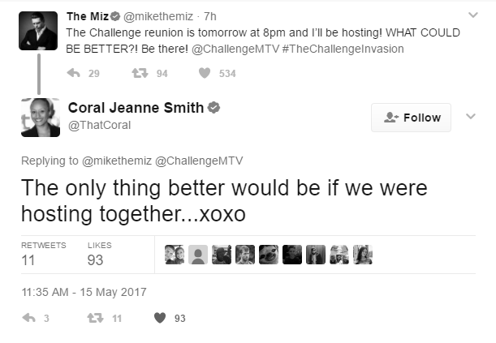Click verified badge next to The Miz

pos(115,16)
